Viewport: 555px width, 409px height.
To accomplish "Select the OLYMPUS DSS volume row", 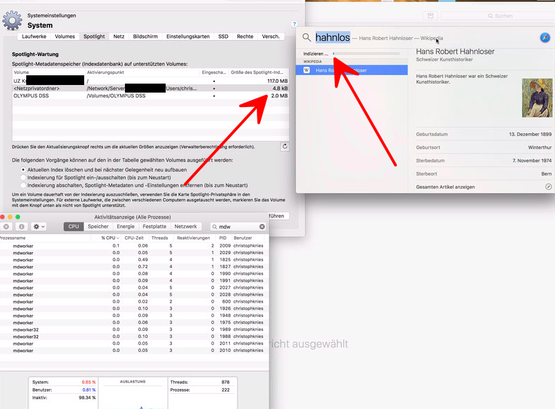I will click(x=150, y=95).
